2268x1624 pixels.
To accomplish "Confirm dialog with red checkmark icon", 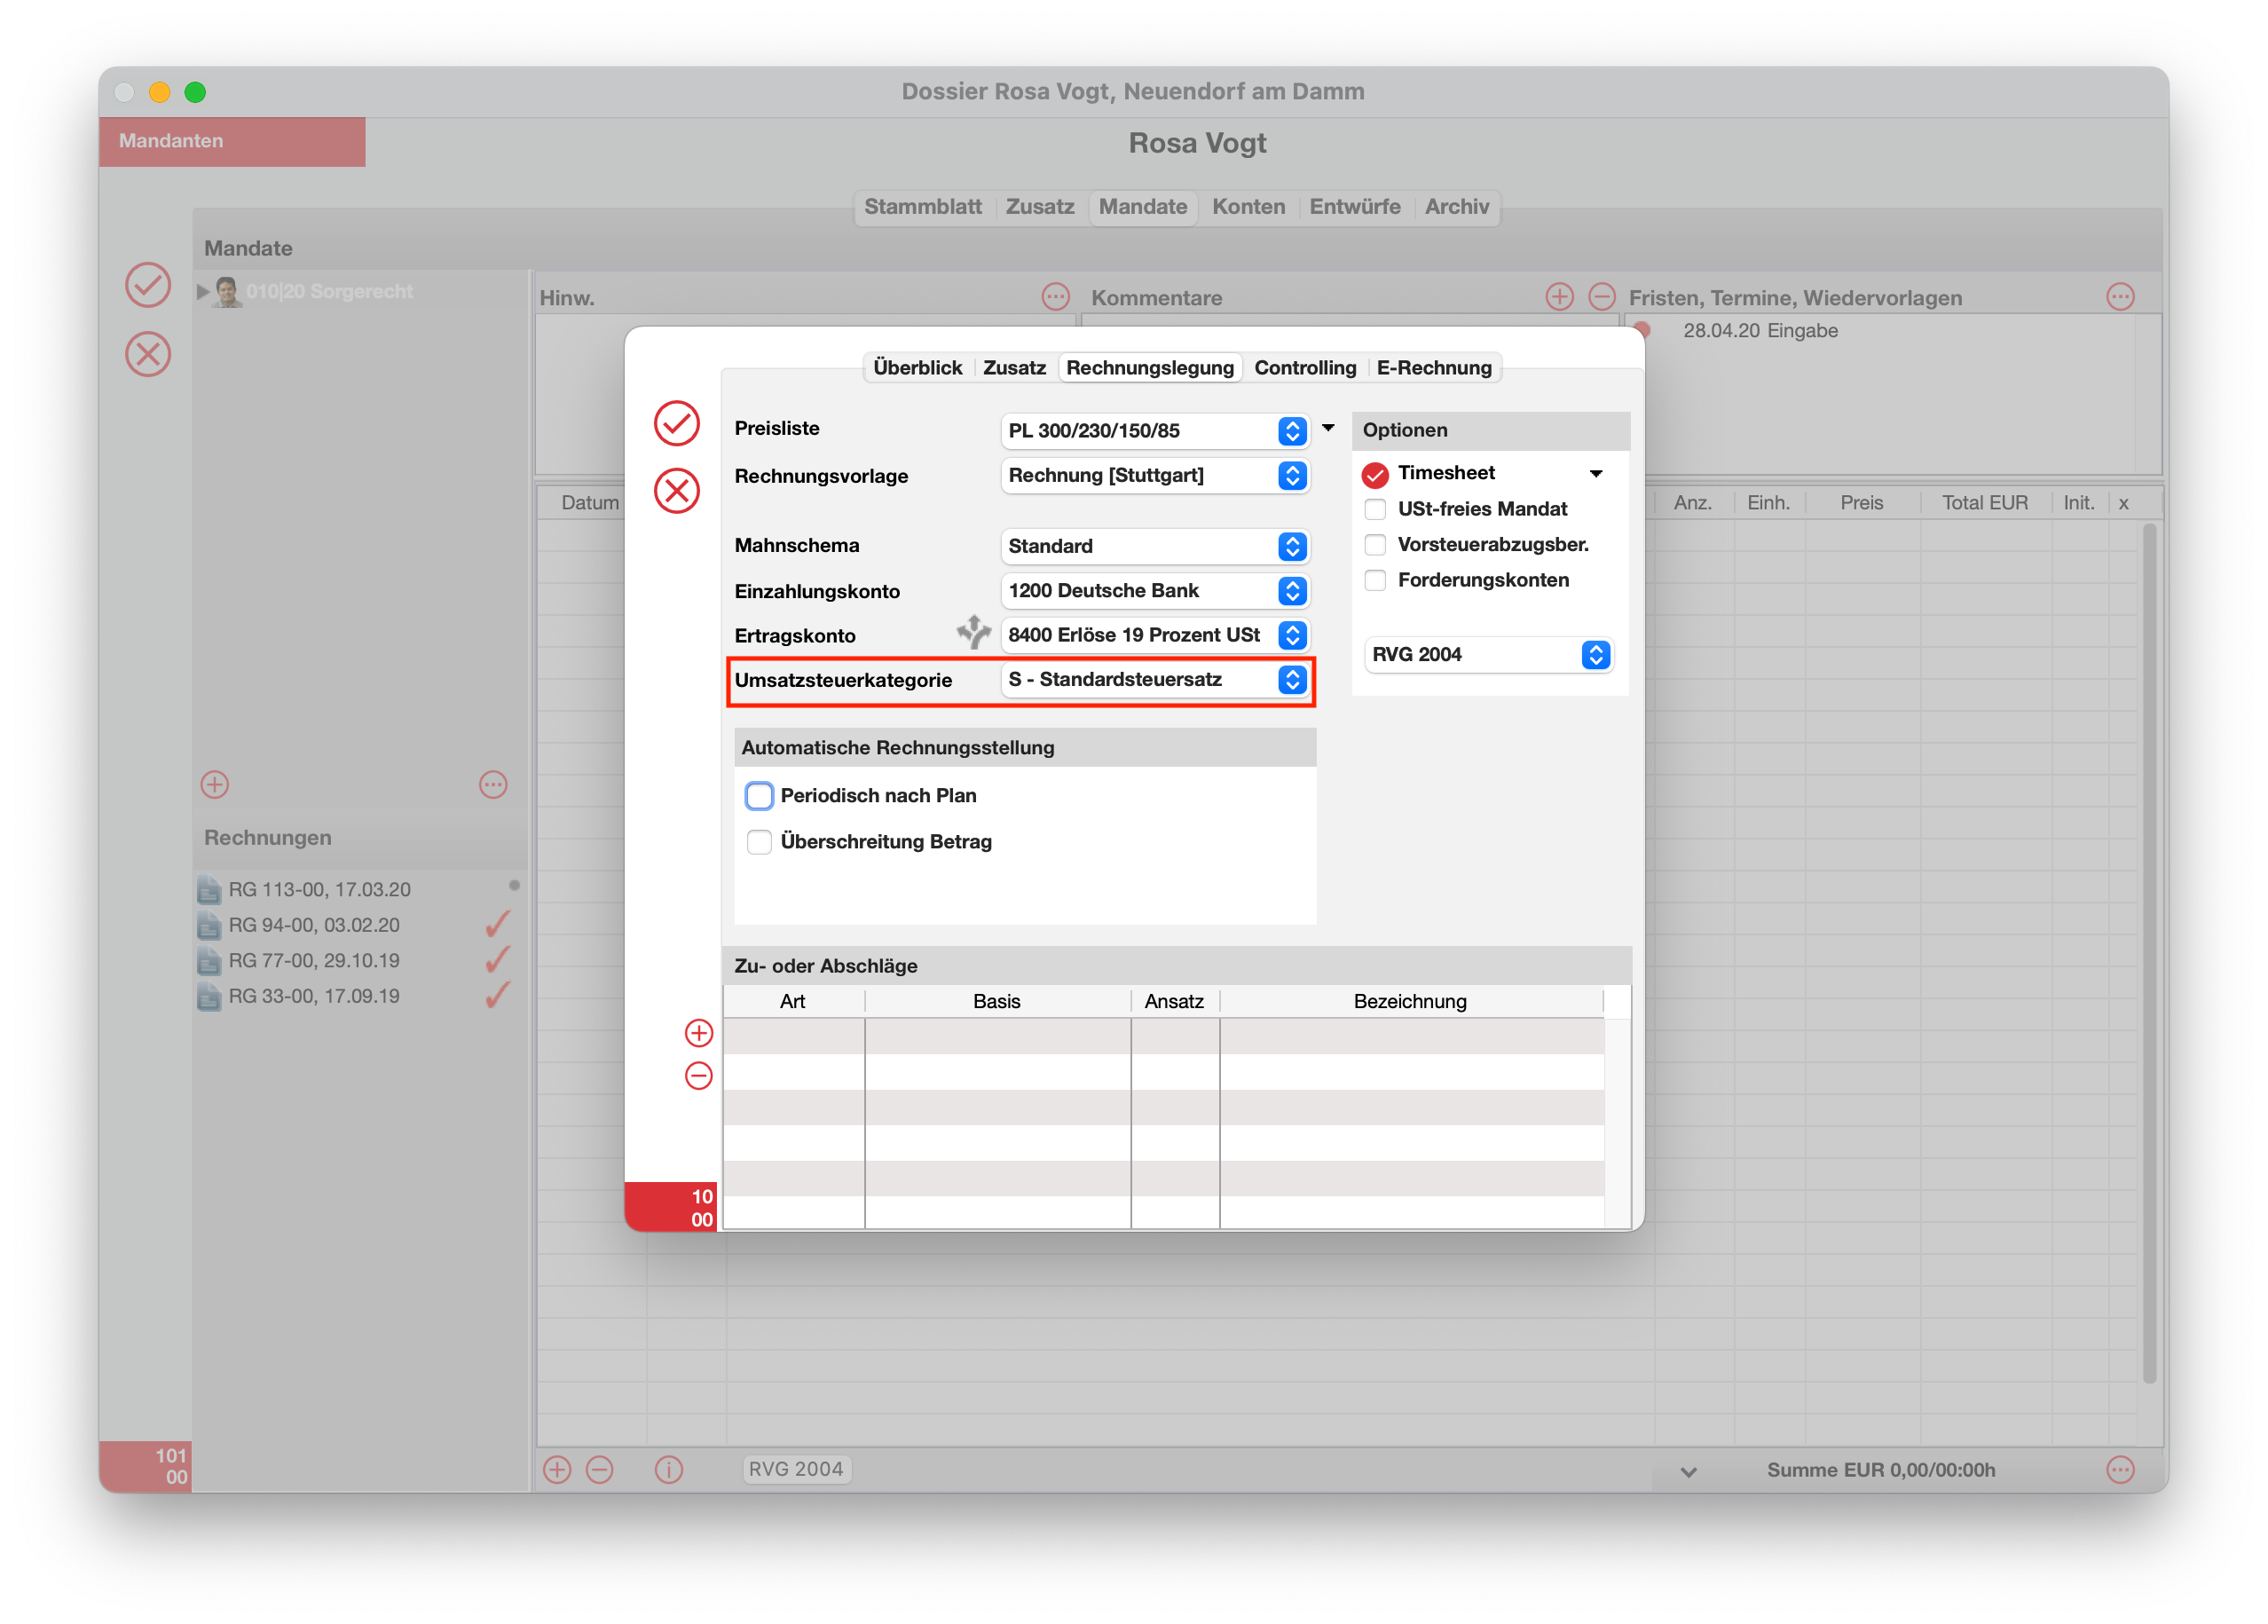I will 677,423.
